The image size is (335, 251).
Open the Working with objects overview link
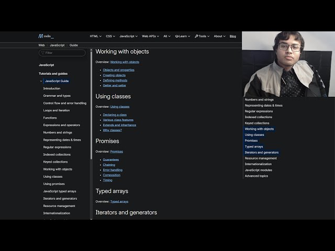tap(125, 62)
